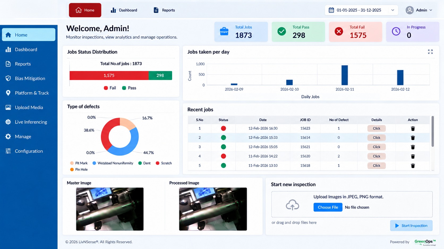Click the Total Pass checkmark icon
The height and width of the screenshot is (249, 444).
(281, 31)
